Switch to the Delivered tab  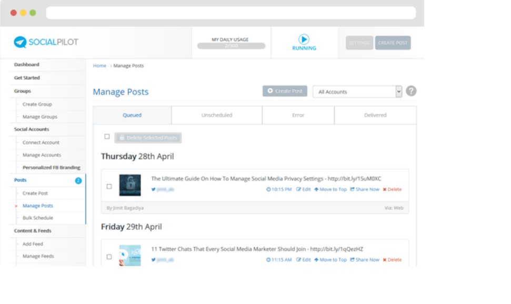[375, 115]
